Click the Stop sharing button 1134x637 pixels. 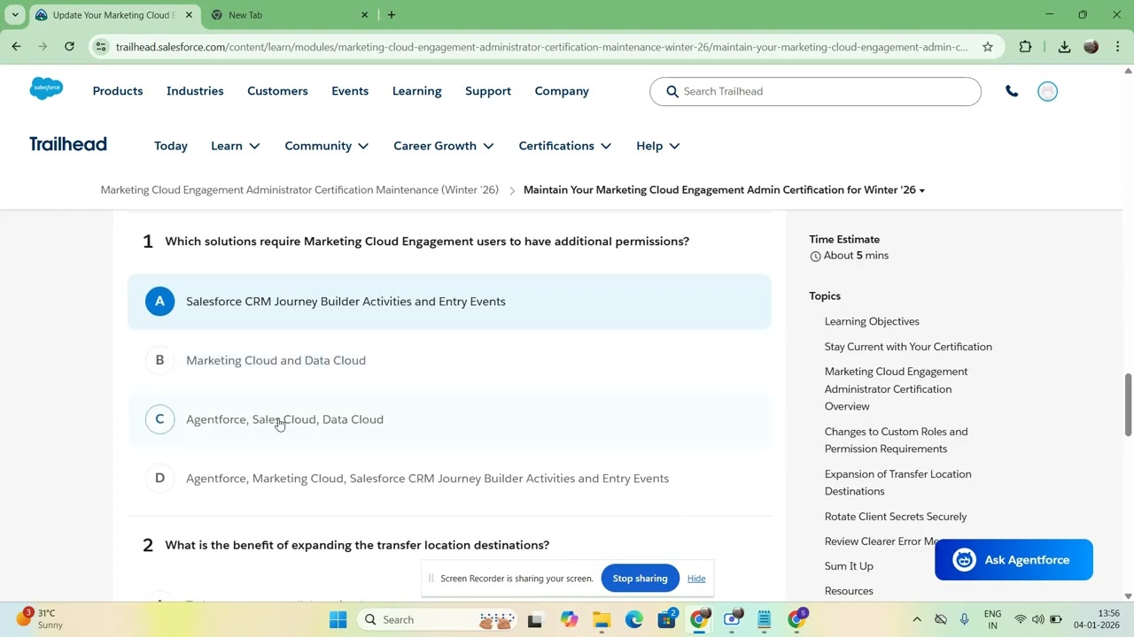[x=640, y=579]
